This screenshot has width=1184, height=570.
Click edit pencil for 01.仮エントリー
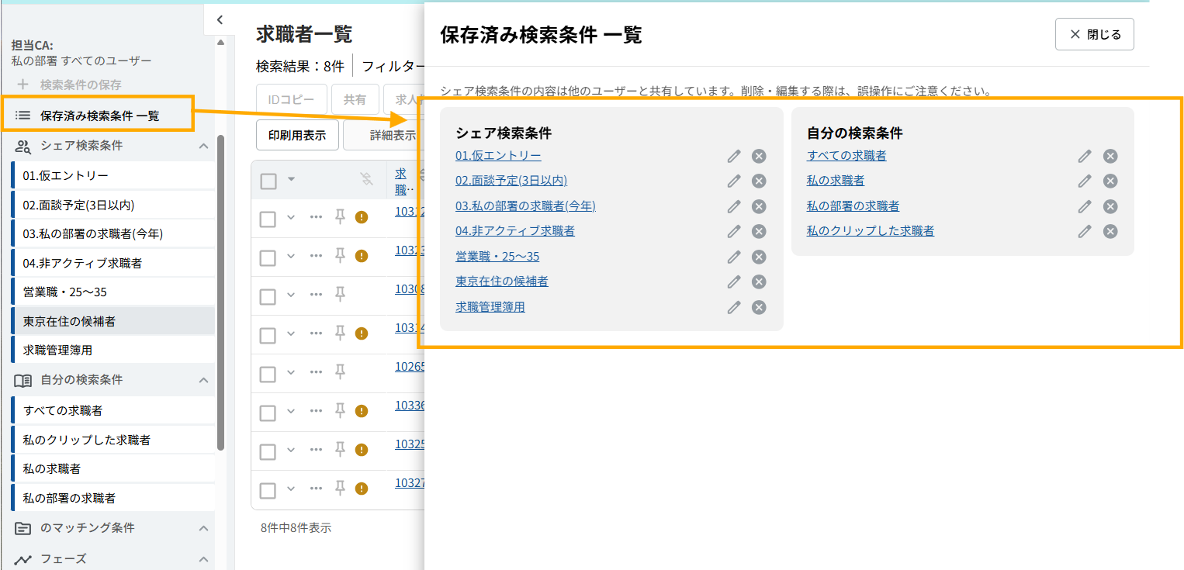click(x=734, y=156)
